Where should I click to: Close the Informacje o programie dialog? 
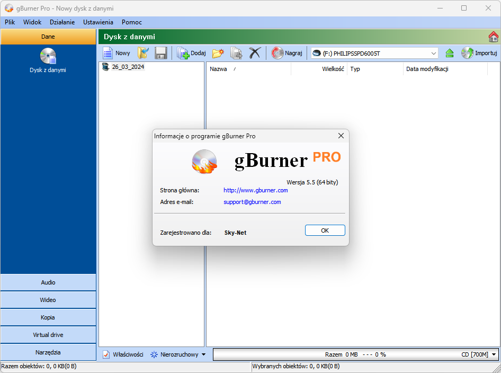coord(341,136)
